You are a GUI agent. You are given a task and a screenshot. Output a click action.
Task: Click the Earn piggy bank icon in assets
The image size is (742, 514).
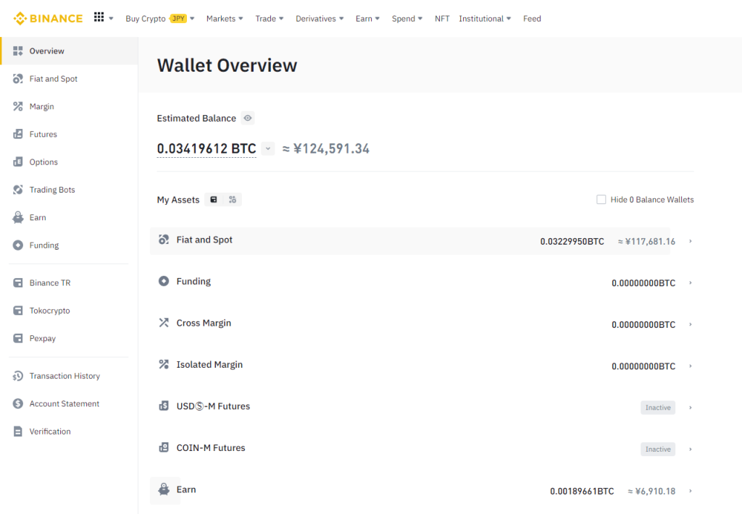click(x=164, y=490)
